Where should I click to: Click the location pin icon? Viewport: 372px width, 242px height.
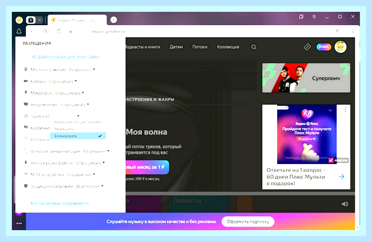26,69
